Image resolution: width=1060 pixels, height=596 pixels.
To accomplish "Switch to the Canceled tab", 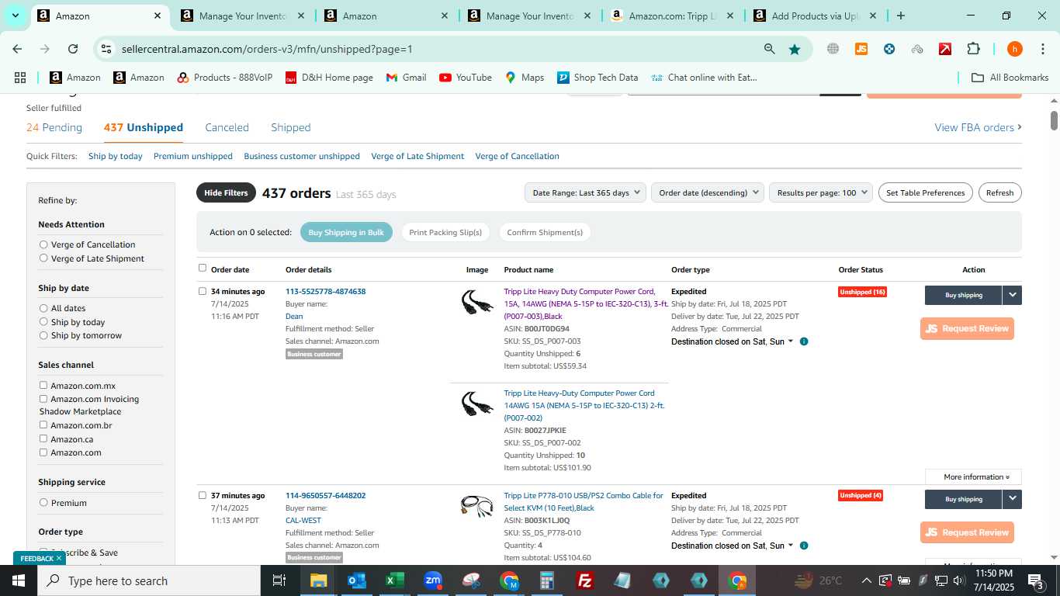I will pyautogui.click(x=227, y=127).
